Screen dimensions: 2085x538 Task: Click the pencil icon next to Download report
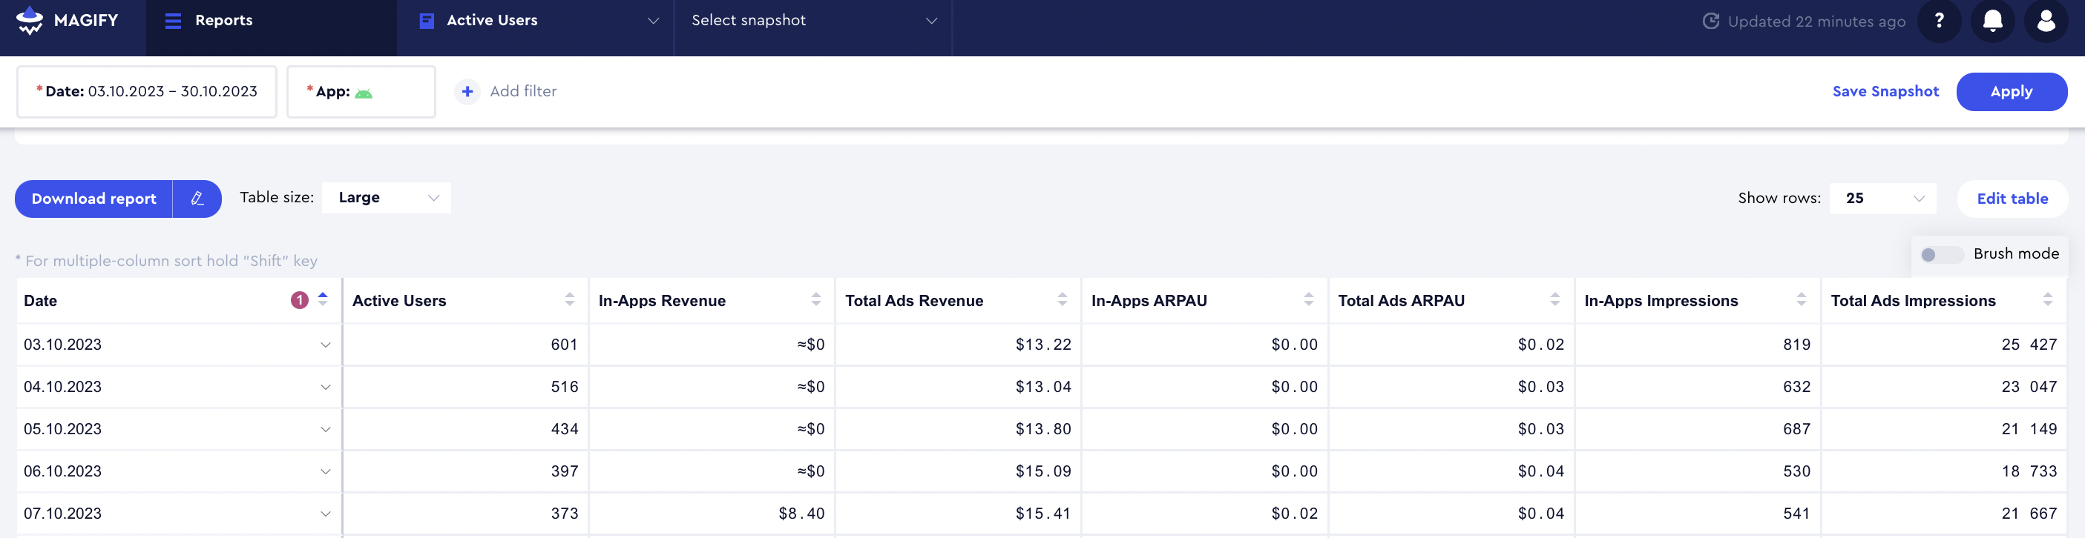pyautogui.click(x=197, y=199)
